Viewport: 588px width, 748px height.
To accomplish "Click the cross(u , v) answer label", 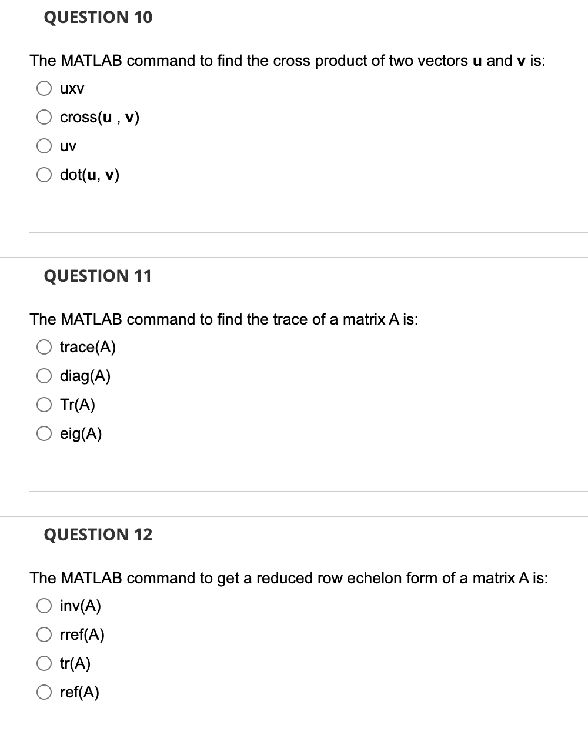I will (x=99, y=117).
